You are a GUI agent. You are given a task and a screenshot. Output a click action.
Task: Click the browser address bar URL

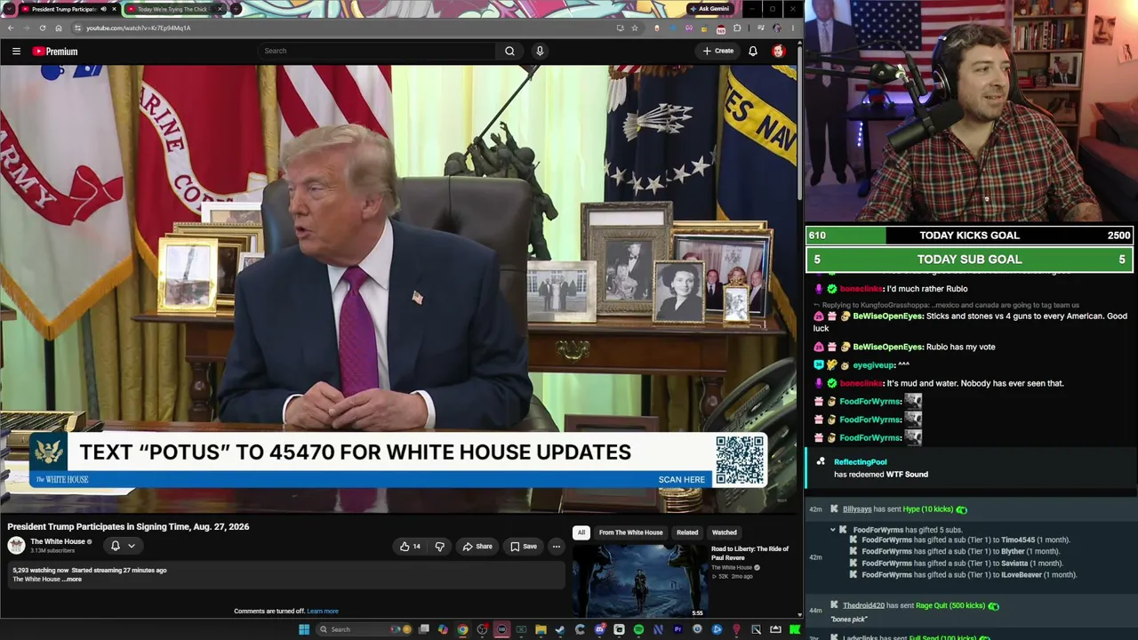pos(139,28)
